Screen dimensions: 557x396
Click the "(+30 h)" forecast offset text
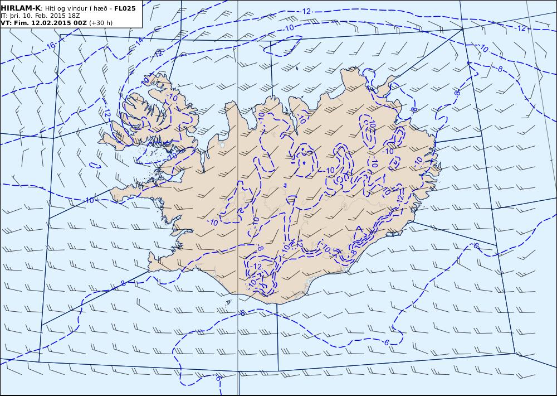(100, 23)
